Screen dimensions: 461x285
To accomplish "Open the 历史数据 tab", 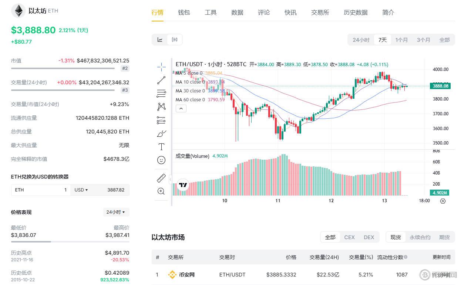I will click(356, 13).
